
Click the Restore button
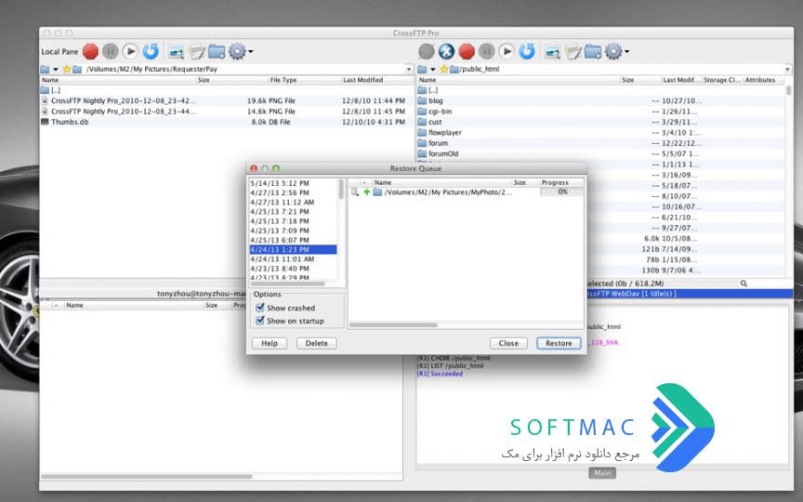tap(559, 343)
